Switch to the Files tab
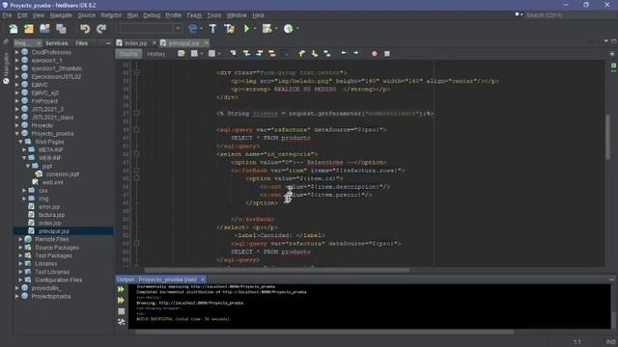 click(81, 43)
